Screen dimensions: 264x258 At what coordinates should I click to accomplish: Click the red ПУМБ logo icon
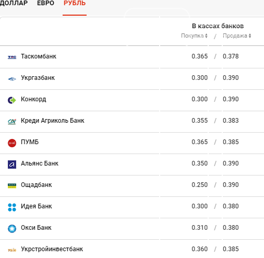[12, 143]
